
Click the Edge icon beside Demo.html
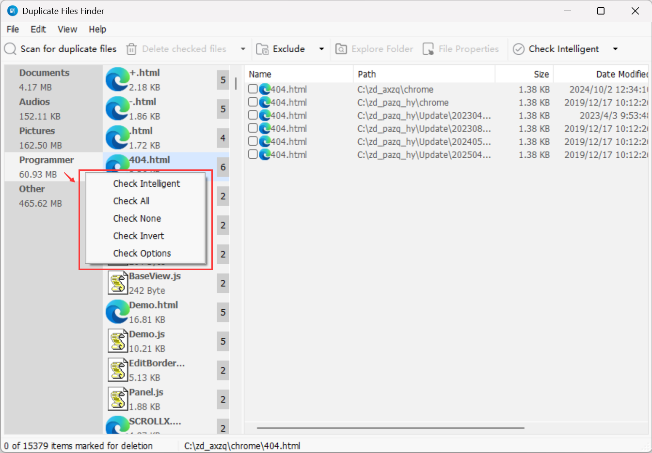(x=117, y=311)
